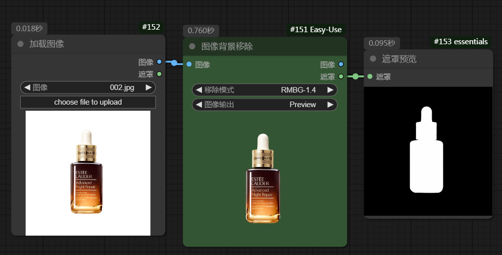Select the green mask link midpoint dot
502x255 pixels.
click(x=355, y=76)
